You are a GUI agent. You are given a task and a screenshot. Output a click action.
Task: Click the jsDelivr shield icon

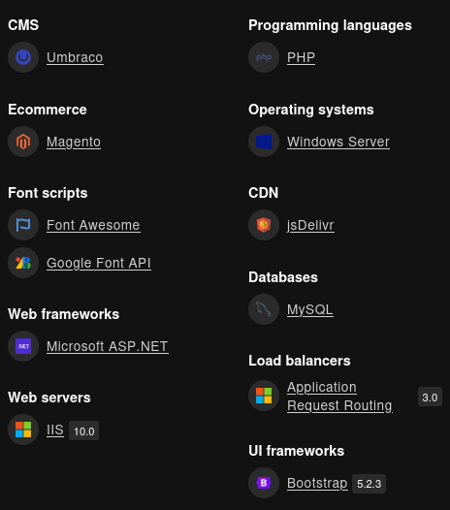(264, 225)
